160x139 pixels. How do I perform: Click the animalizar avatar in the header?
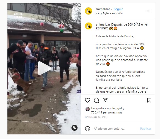tap(89, 11)
